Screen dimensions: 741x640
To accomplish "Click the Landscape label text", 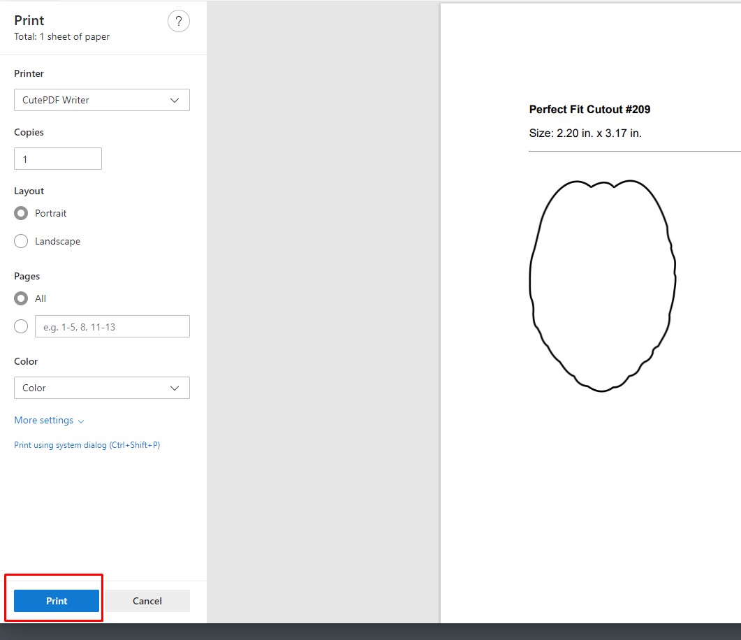I will click(x=57, y=241).
